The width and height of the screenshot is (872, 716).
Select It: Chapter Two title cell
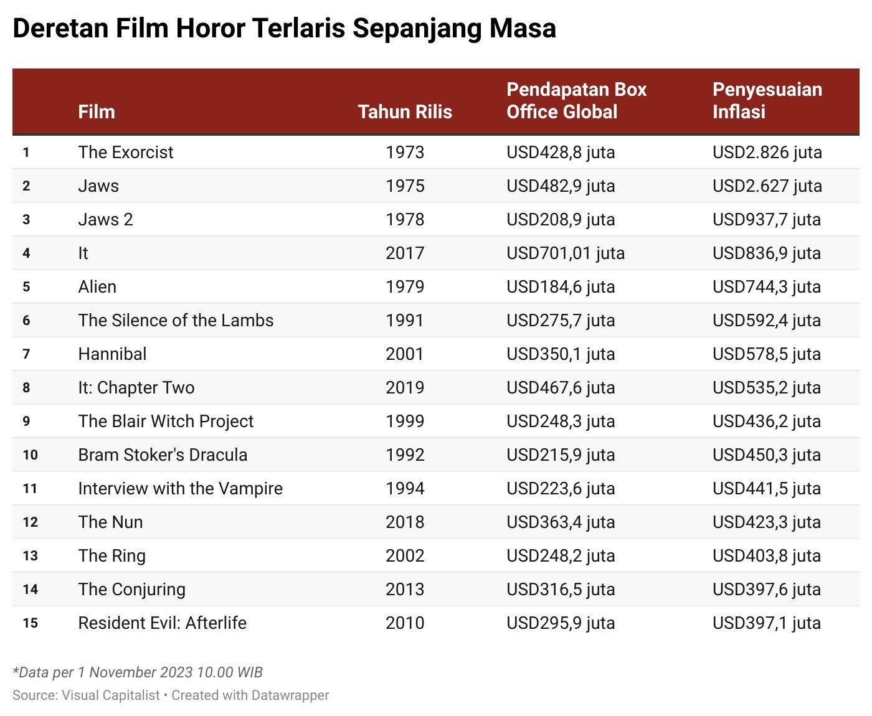click(x=136, y=388)
